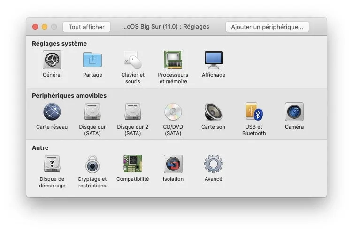
Task: Open Processeurs et mémoire settings
Action: pyautogui.click(x=173, y=60)
